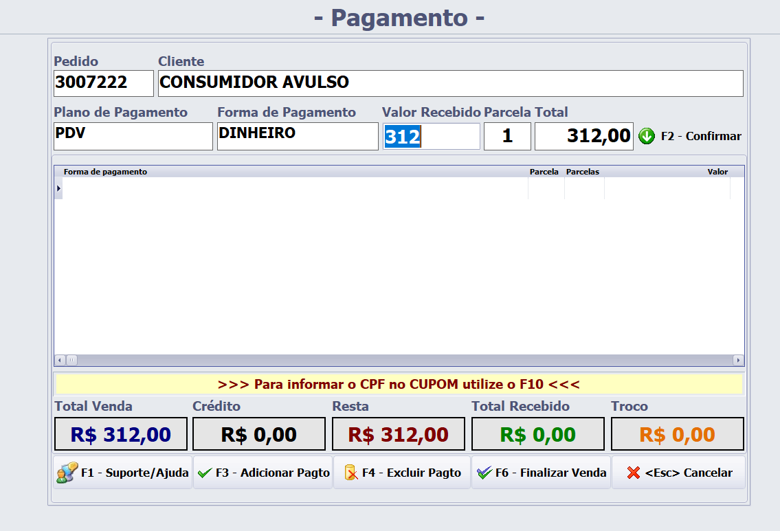Viewport: 780px width, 531px height.
Task: Click the Forma de pagamento column header
Action: [105, 172]
